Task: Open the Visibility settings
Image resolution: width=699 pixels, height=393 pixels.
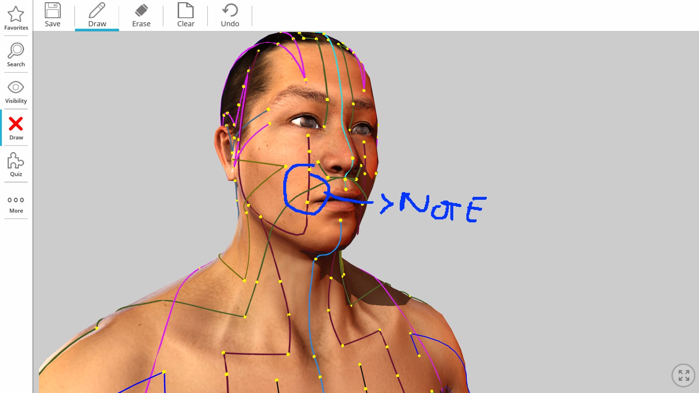Action: (x=16, y=91)
